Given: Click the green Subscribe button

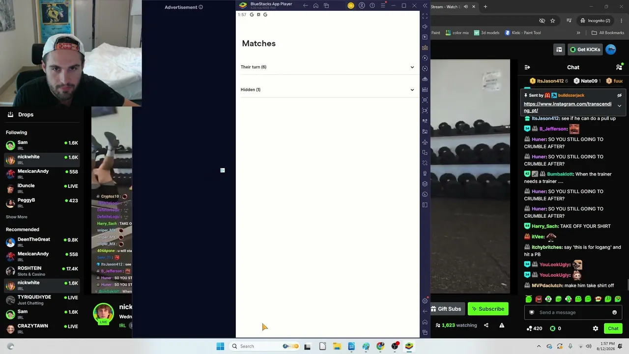Looking at the screenshot, I should tap(488, 309).
